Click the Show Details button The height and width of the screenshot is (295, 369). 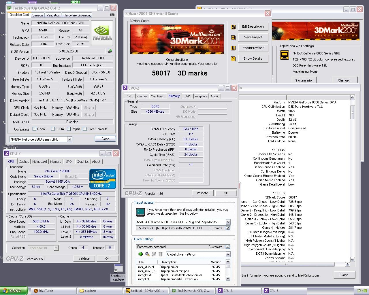253,58
